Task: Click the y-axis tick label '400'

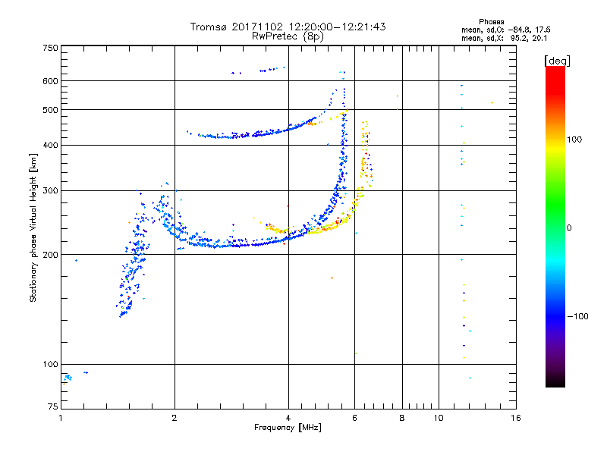Action: pyautogui.click(x=50, y=145)
